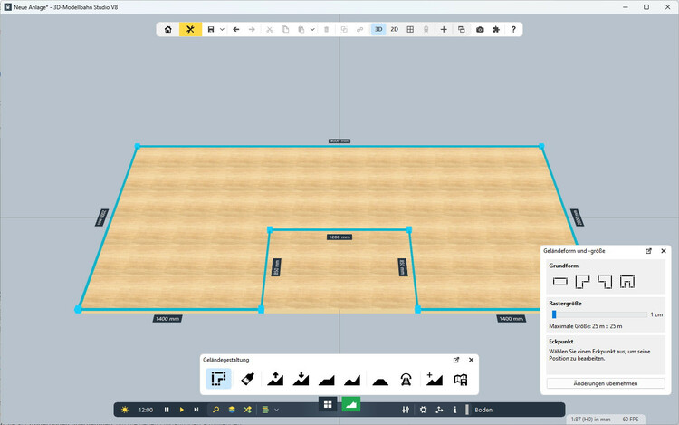The image size is (679, 425).
Task: Paste using the clipboard icon
Action: 301,30
